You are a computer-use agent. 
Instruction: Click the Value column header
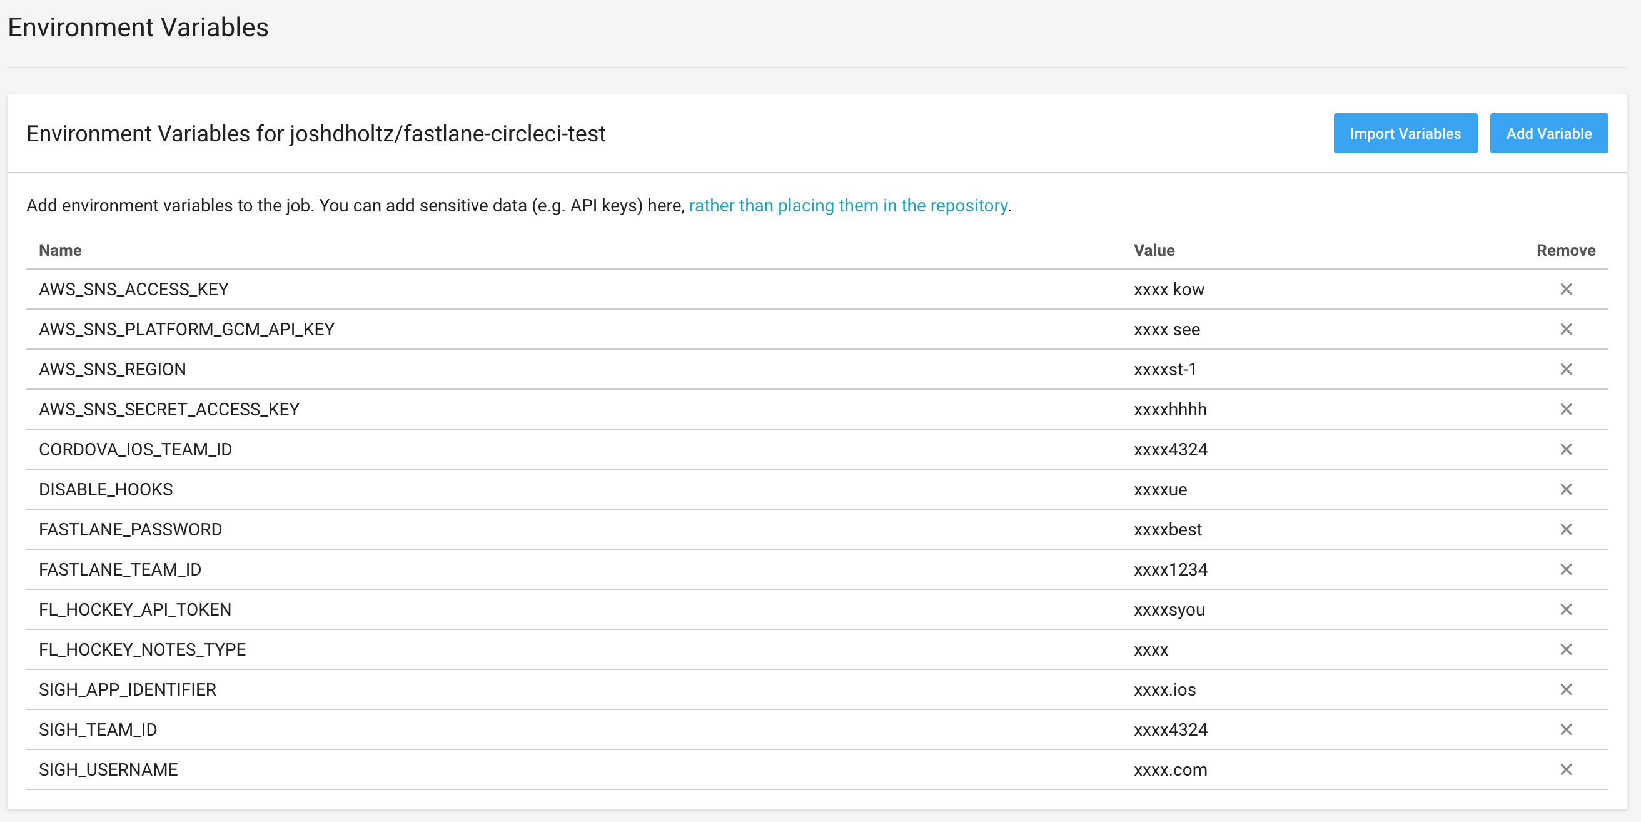(1154, 250)
